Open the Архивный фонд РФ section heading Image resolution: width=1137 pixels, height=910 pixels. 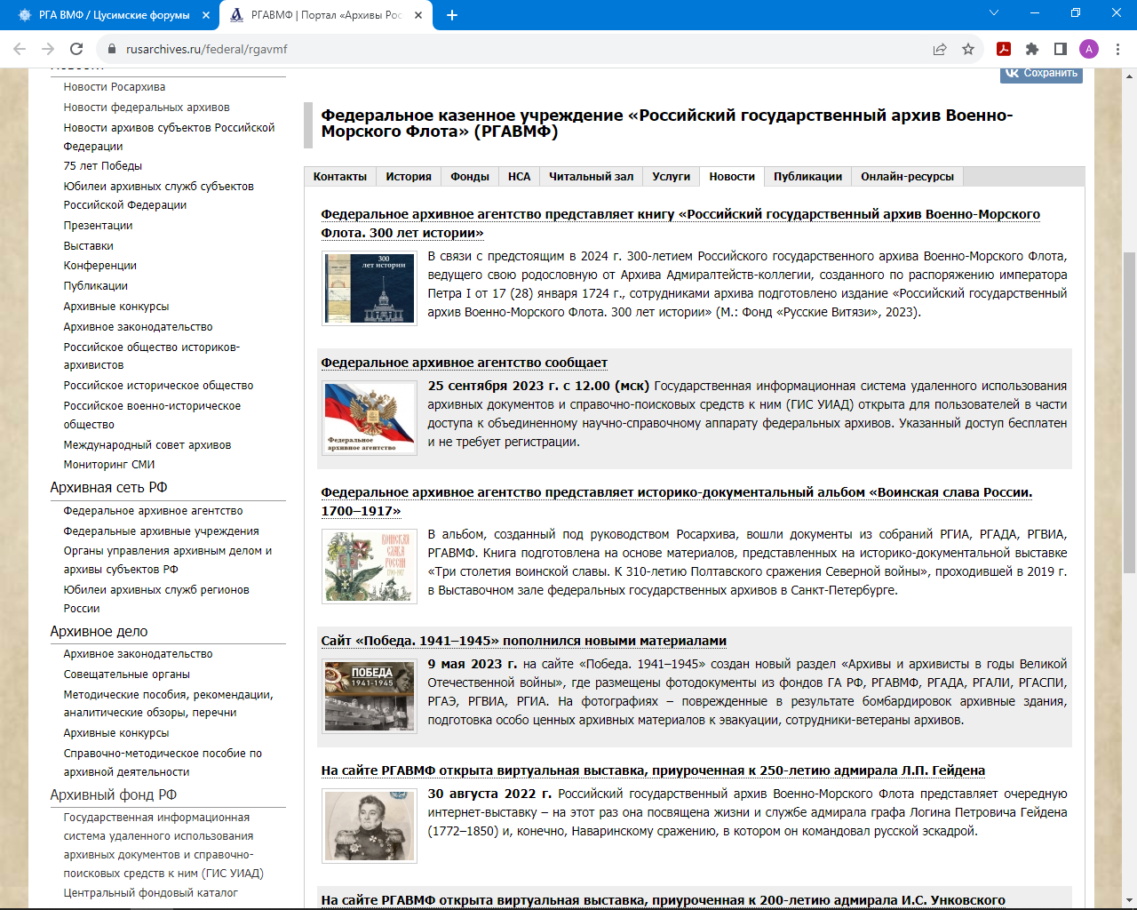114,795
